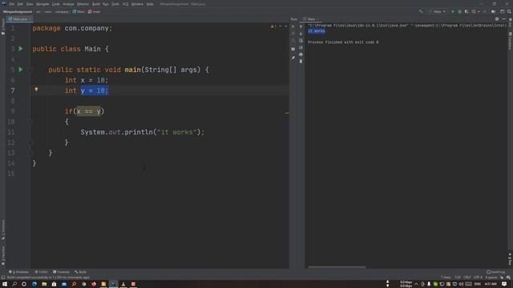Open the Build menu
Viewport: 513px width, 288px height.
tap(96, 4)
